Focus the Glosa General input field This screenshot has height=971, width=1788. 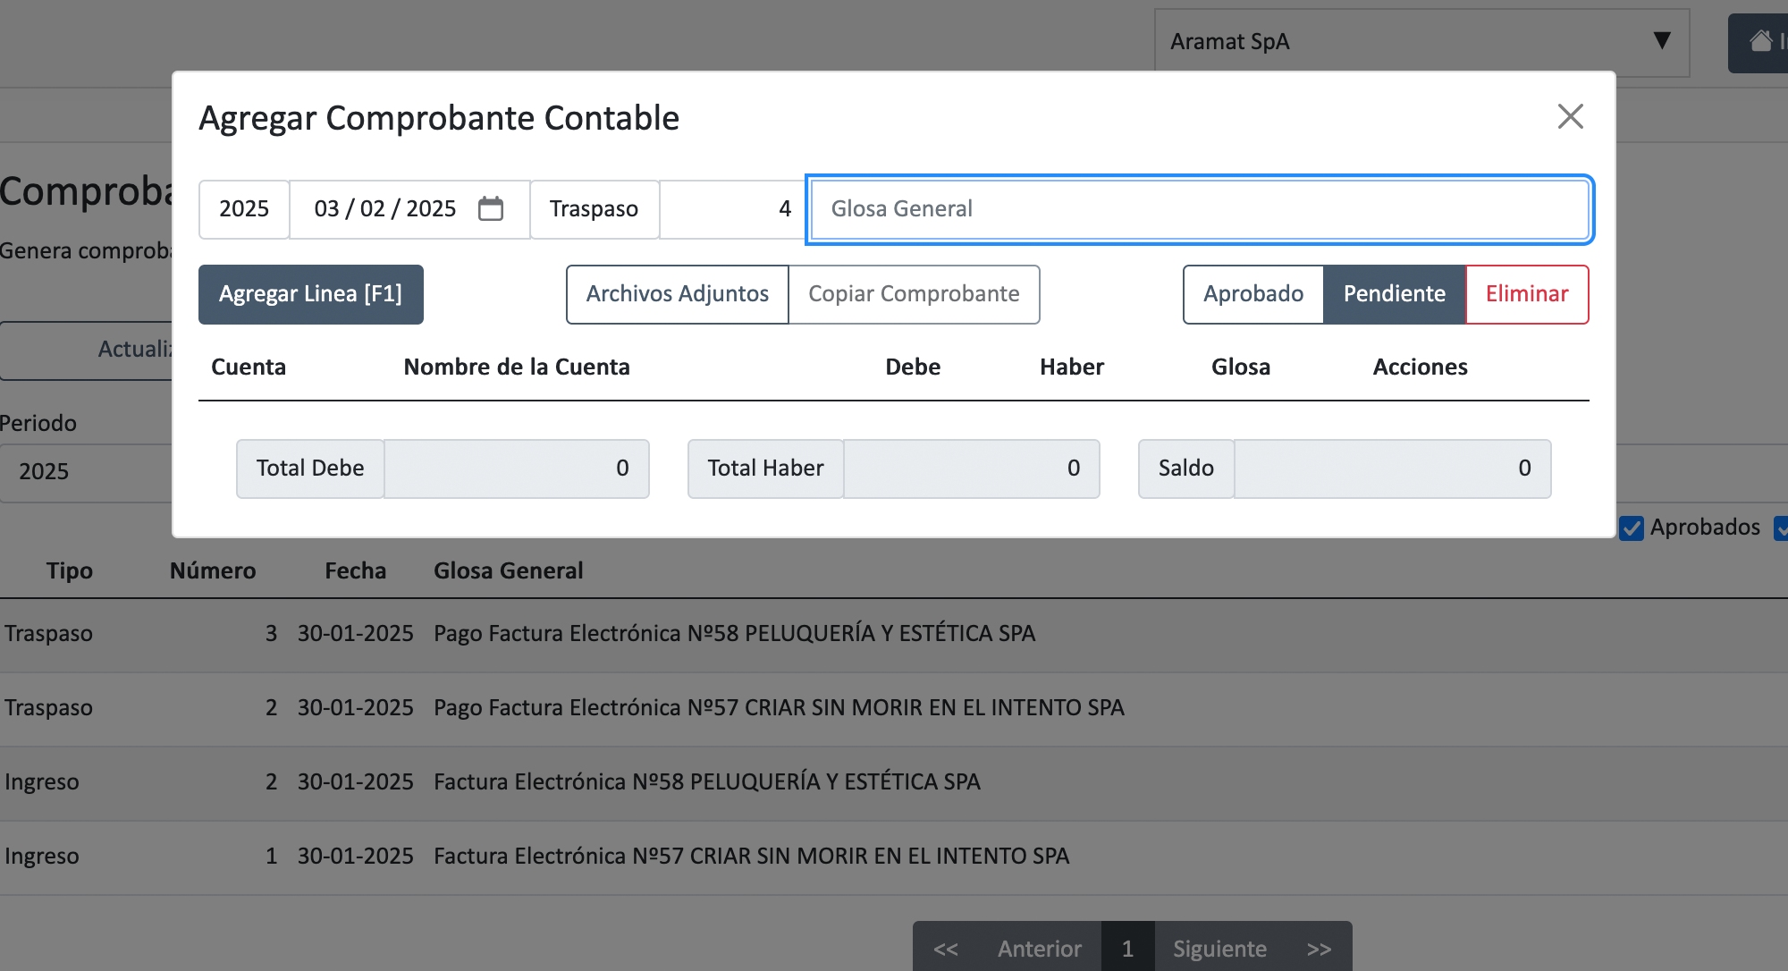[x=1199, y=209]
